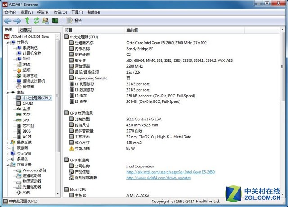Click the 芯片组 chip icon

19,126
